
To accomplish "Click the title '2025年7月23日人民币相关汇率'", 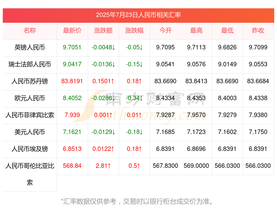I will [138, 15].
